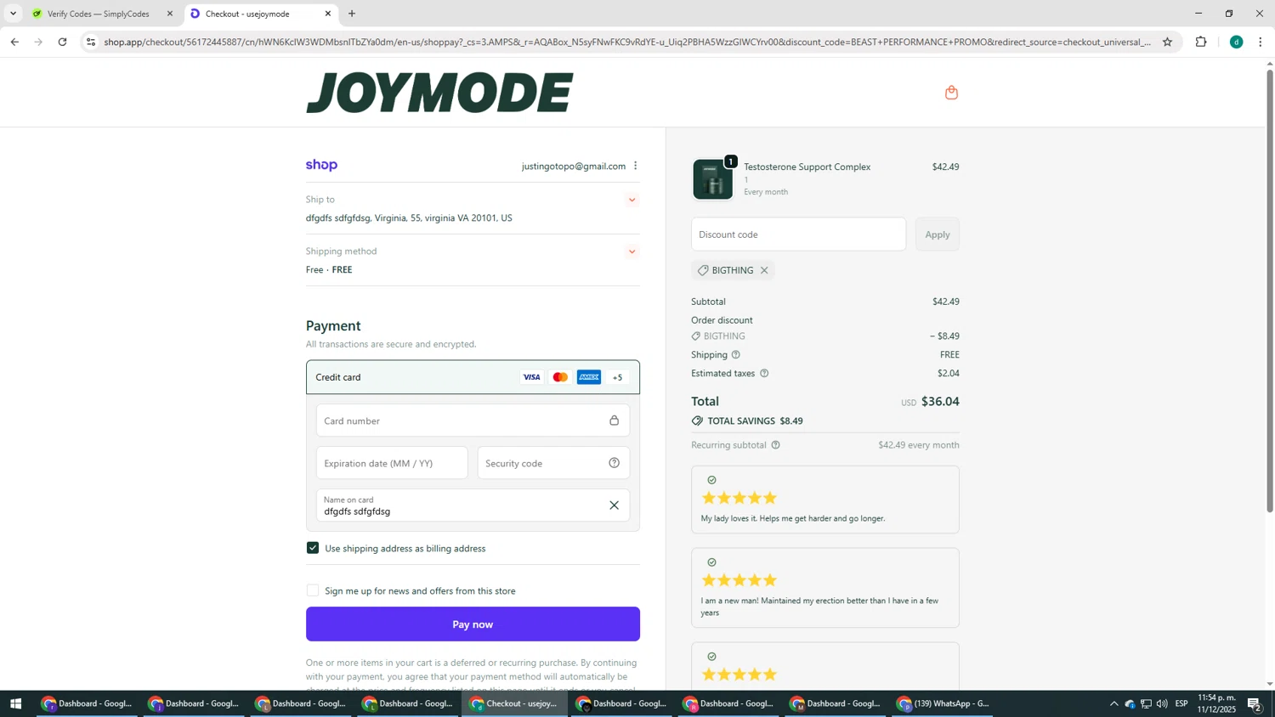Switch to the Checkout usejoymode tab
The image size is (1275, 717).
(x=260, y=14)
